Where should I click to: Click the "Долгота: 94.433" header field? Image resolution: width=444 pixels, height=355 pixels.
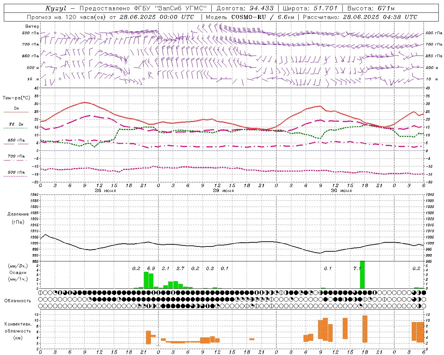click(245, 8)
